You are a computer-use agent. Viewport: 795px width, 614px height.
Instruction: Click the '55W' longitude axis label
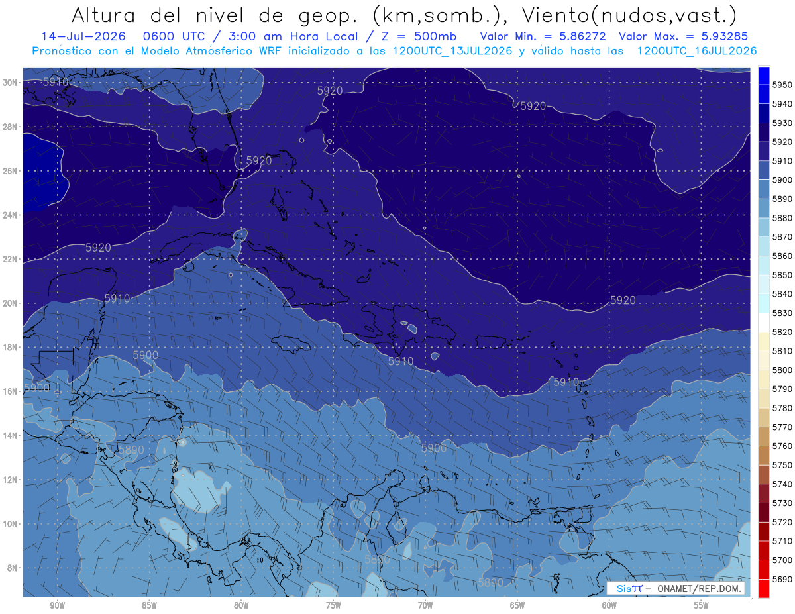(x=702, y=605)
